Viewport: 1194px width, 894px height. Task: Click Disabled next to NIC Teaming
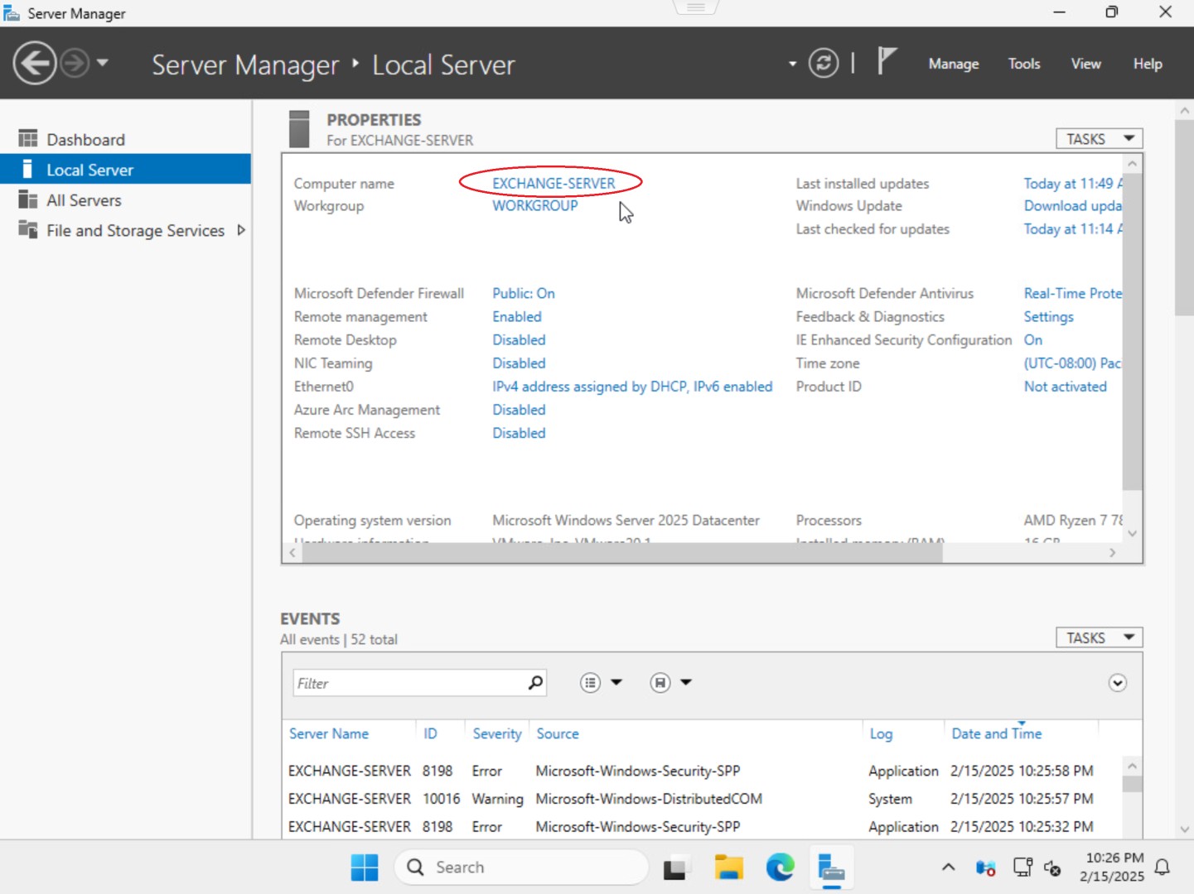519,363
